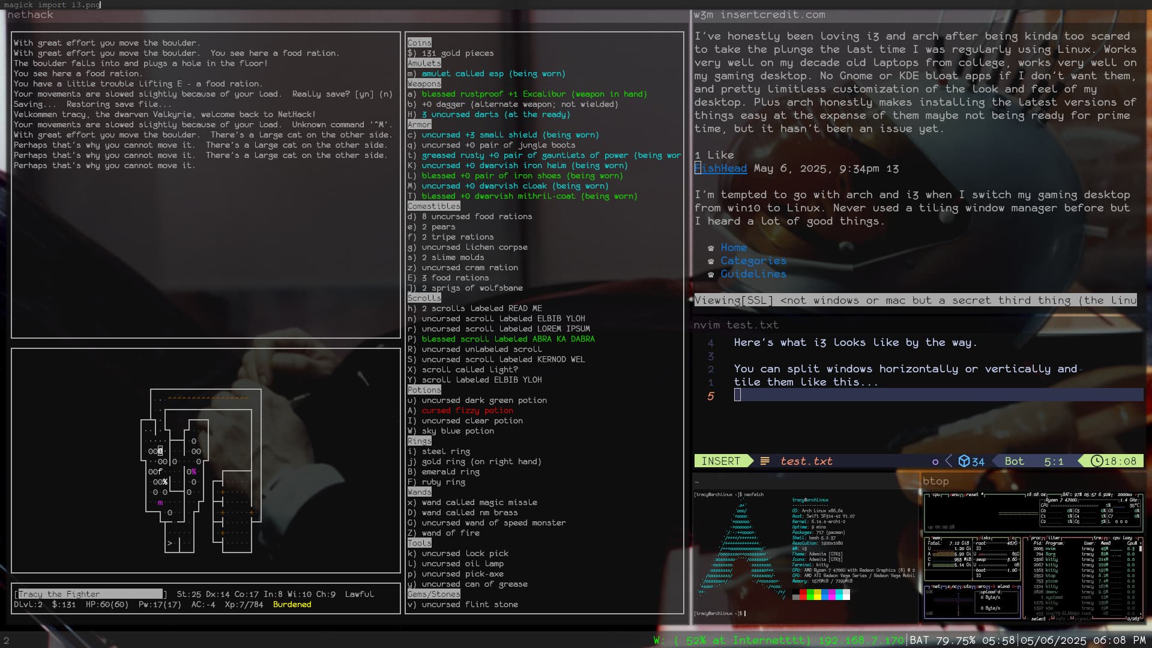
Task: Select 'blessed rustproof +1 Excalibur' inventory line
Action: pyautogui.click(x=527, y=94)
